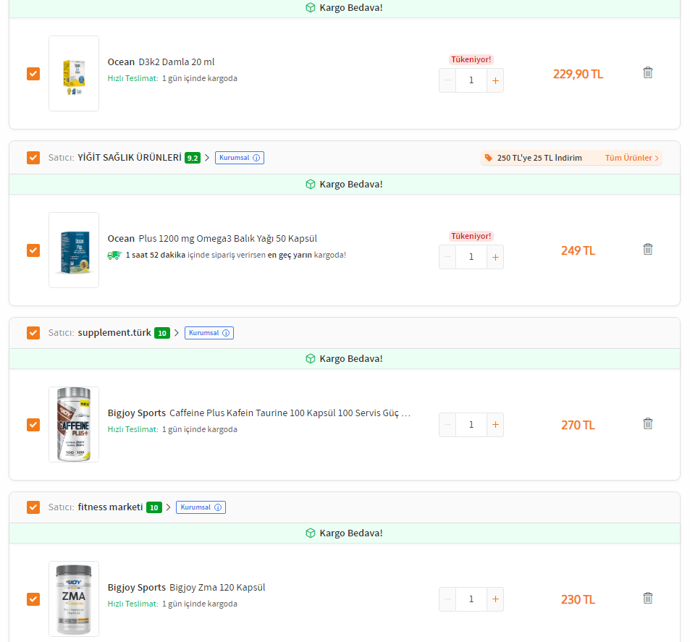Image resolution: width=690 pixels, height=642 pixels.
Task: Open supplement.türk seller name link
Action: (114, 333)
